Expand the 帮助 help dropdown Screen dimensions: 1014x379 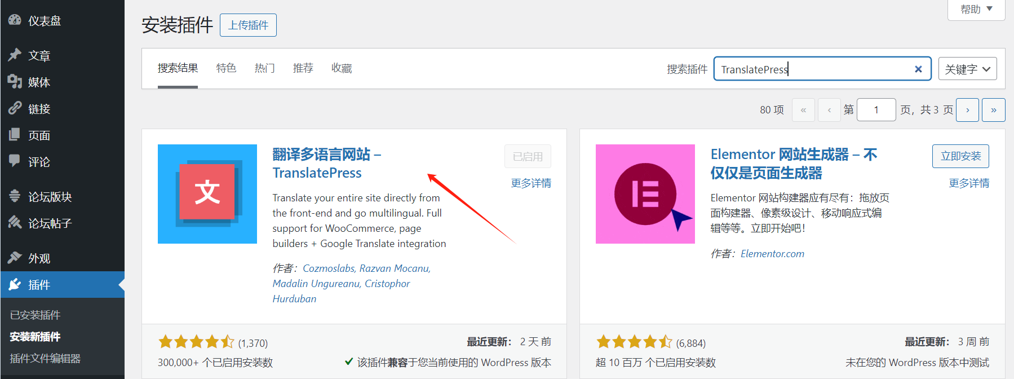976,10
